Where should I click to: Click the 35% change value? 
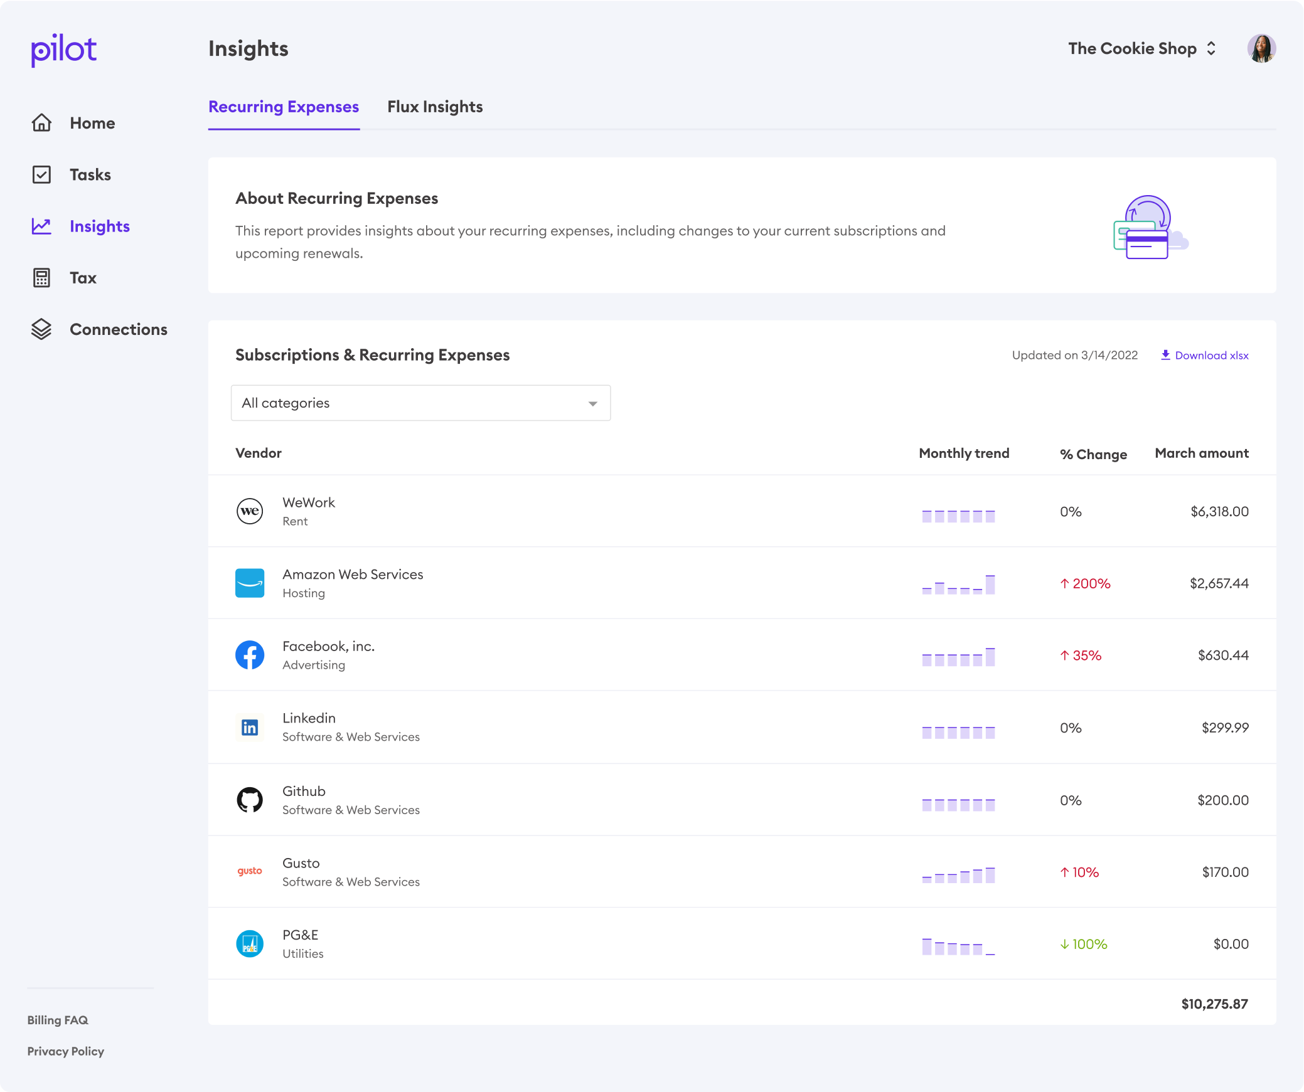click(1081, 655)
